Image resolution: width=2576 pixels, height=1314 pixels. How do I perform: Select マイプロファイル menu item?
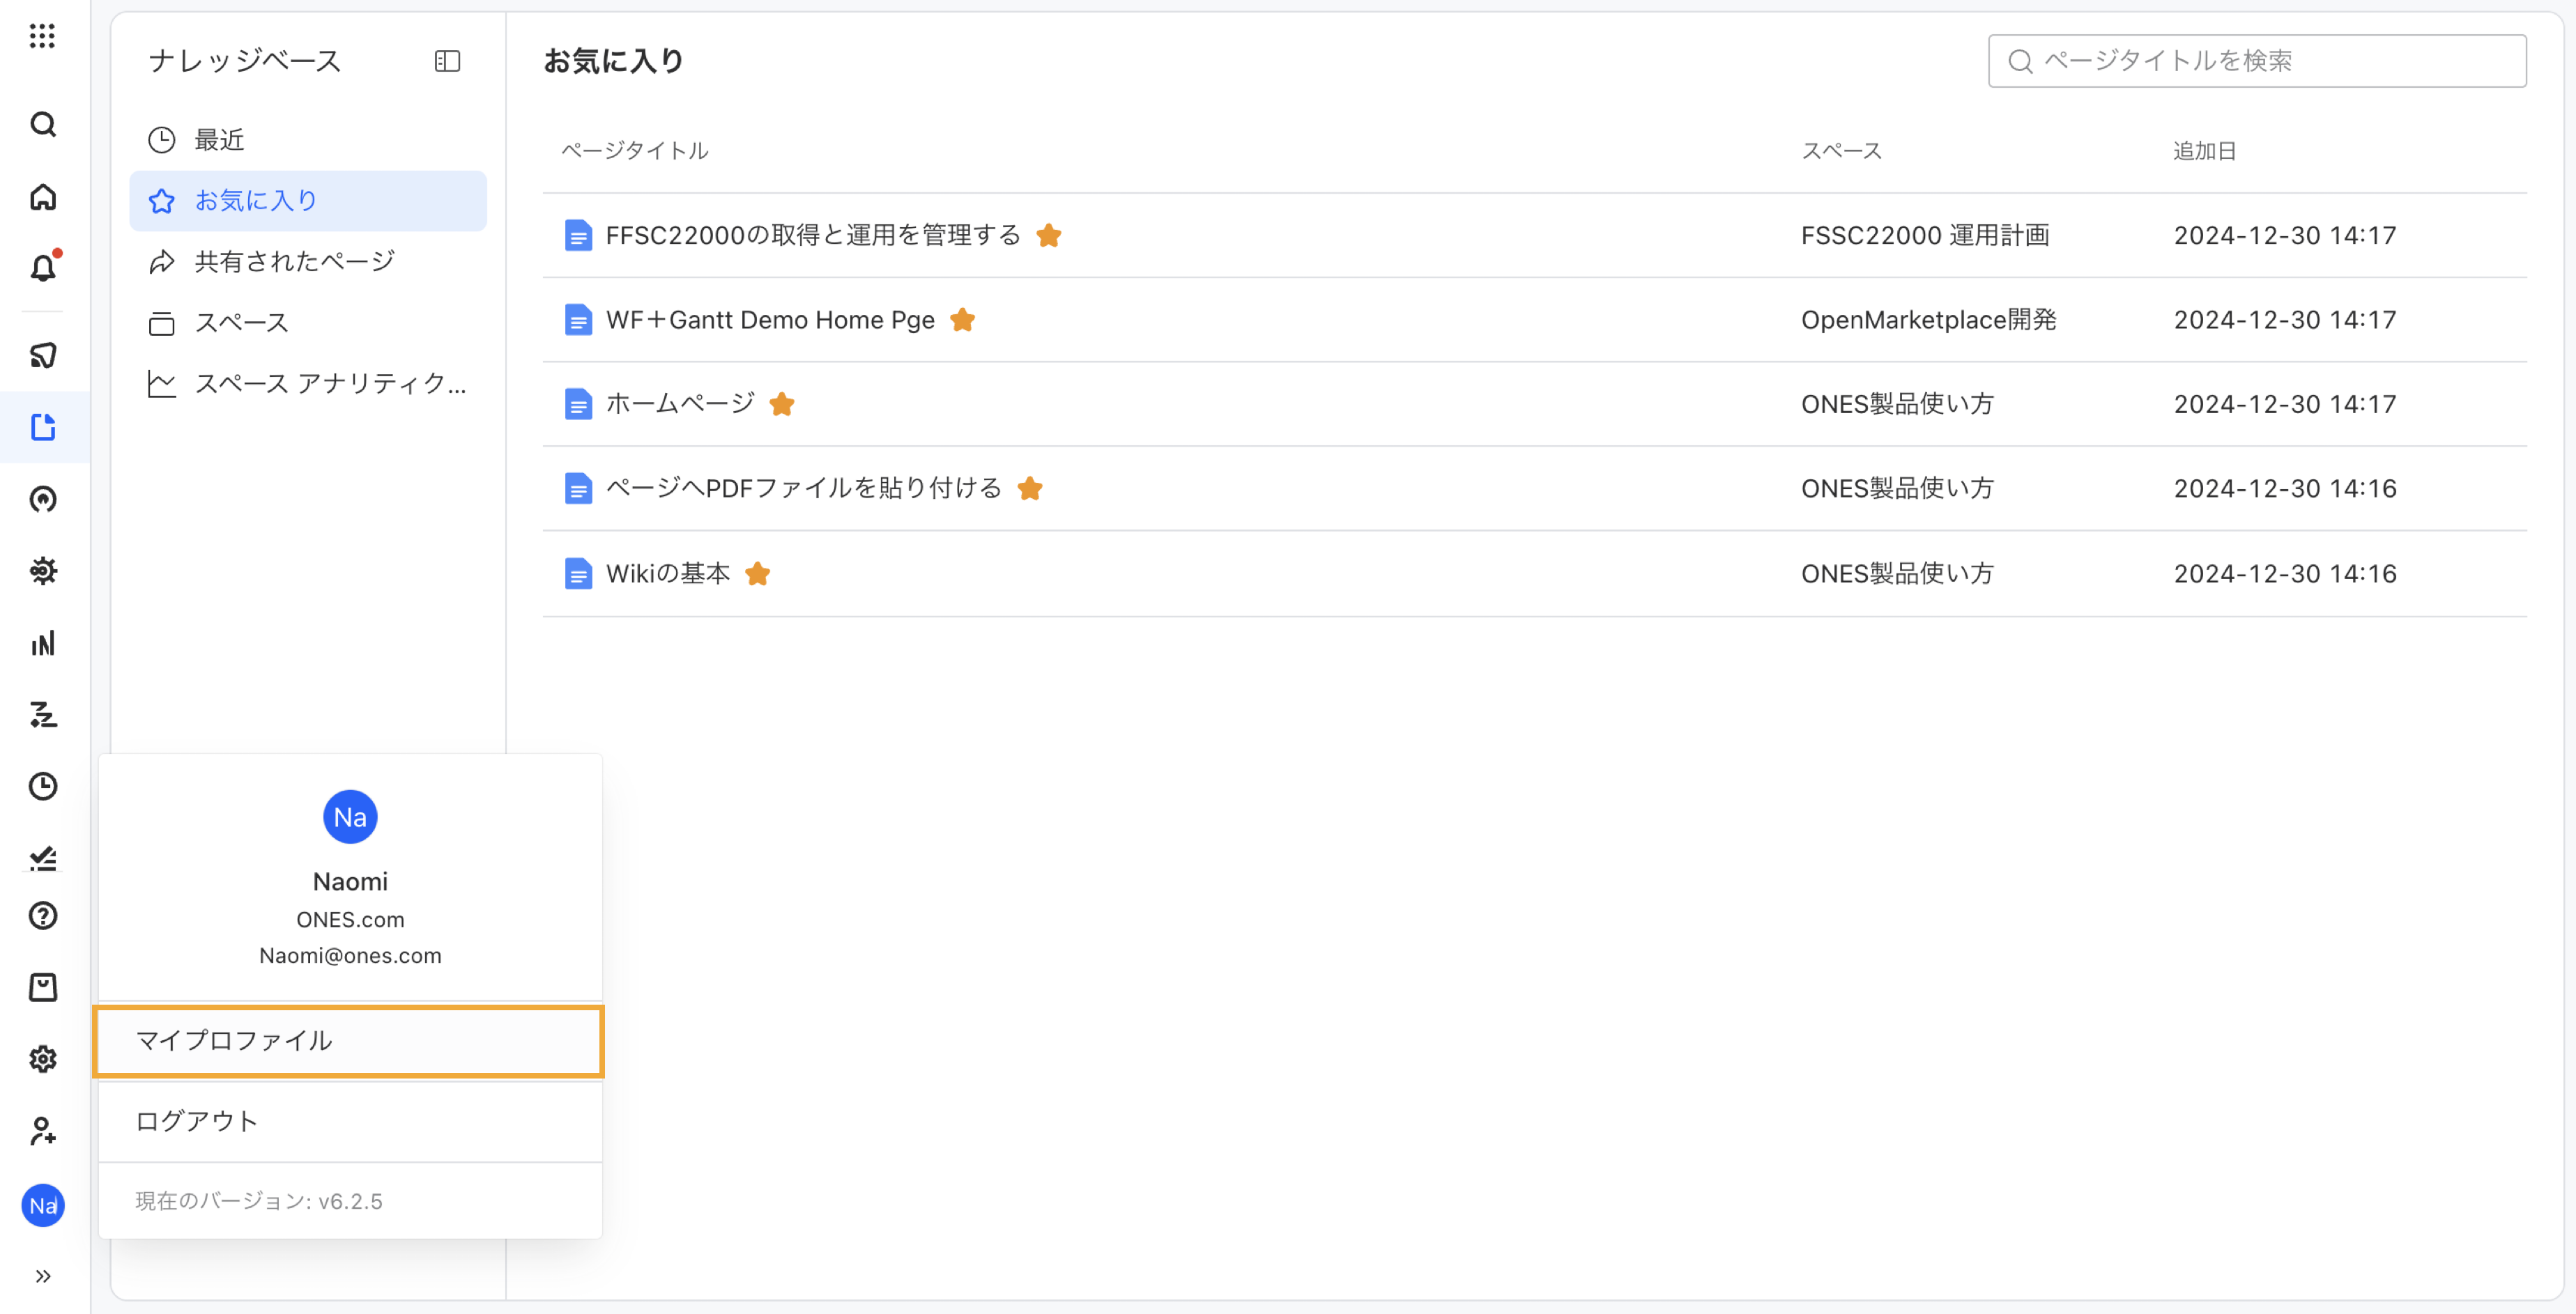coord(348,1041)
